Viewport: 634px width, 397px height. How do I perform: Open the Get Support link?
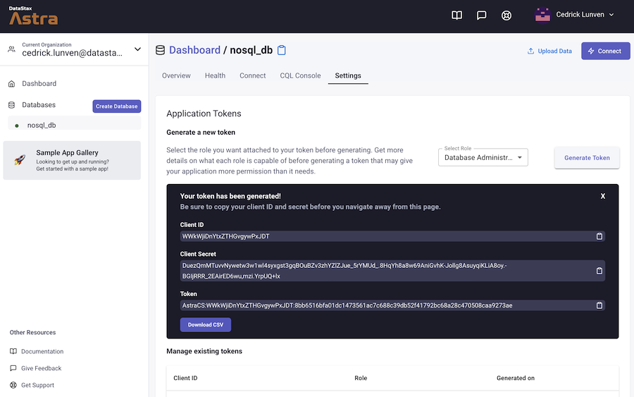(37, 385)
